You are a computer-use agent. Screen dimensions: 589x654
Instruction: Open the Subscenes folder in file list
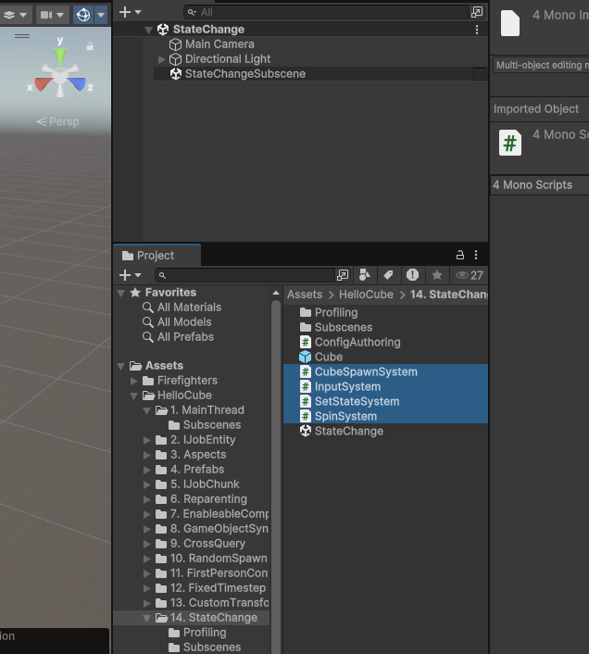click(336, 327)
